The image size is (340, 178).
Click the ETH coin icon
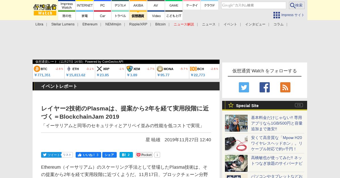(69, 69)
